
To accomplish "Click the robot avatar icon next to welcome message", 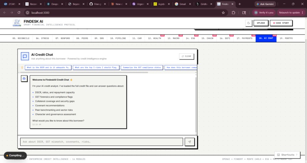I will click(24, 78).
